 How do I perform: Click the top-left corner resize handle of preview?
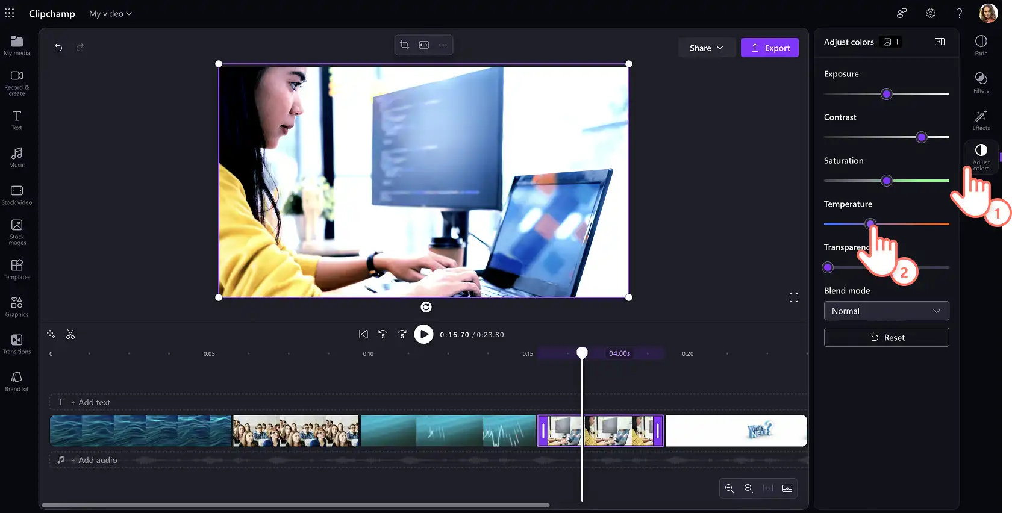[219, 64]
